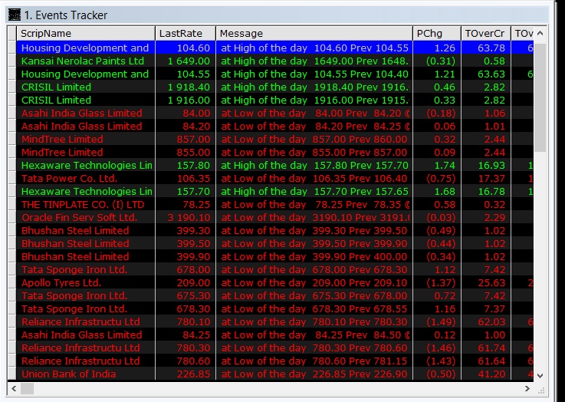Select Reliance Infrastructu row at 780.60
This screenshot has height=402, width=565.
pyautogui.click(x=274, y=361)
